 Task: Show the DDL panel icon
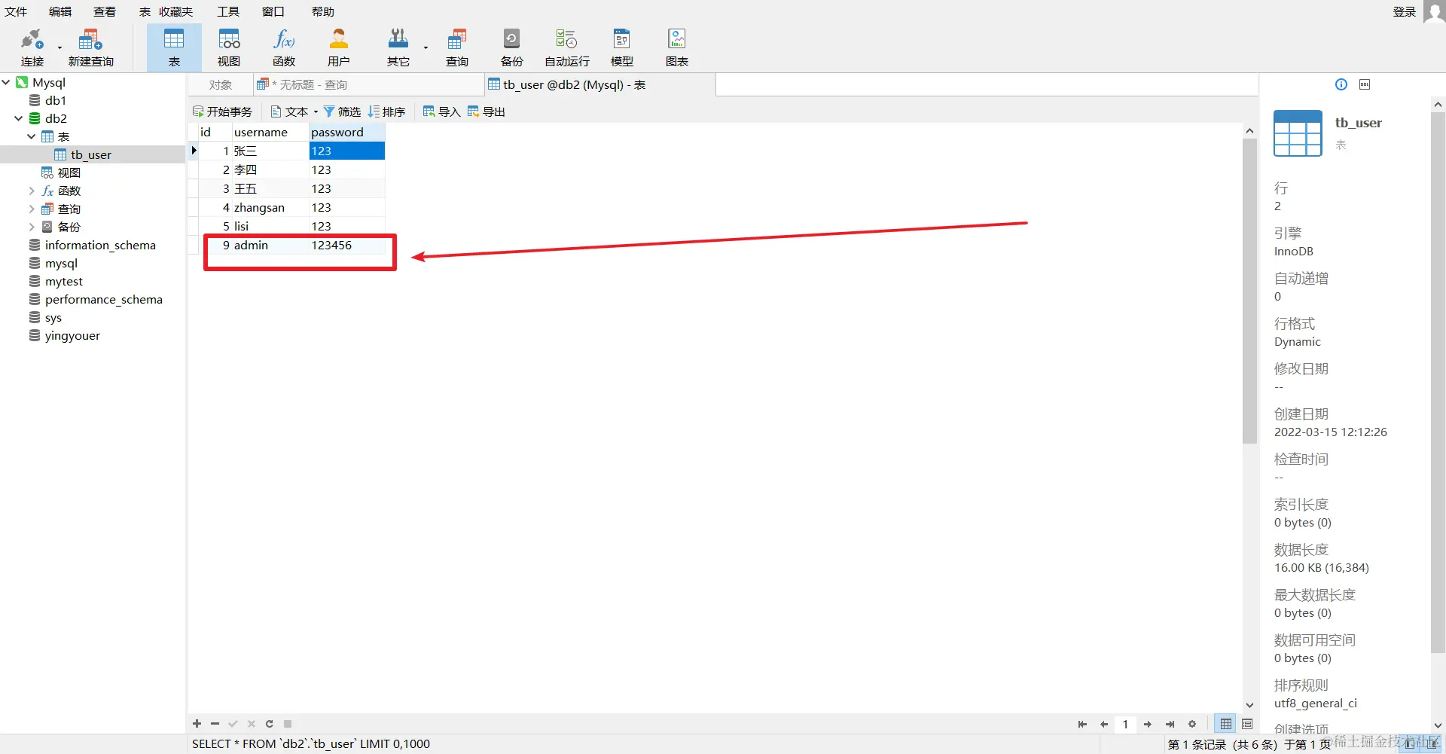point(1365,84)
